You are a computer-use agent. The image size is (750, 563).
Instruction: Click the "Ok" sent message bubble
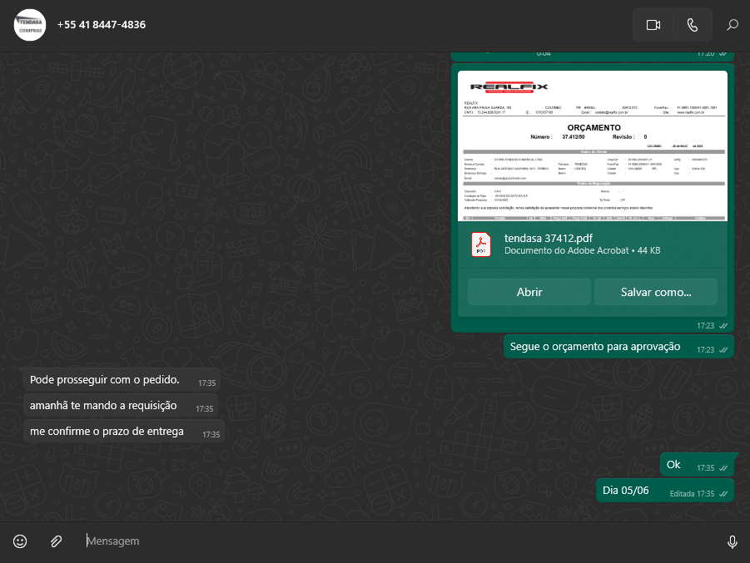(x=673, y=465)
